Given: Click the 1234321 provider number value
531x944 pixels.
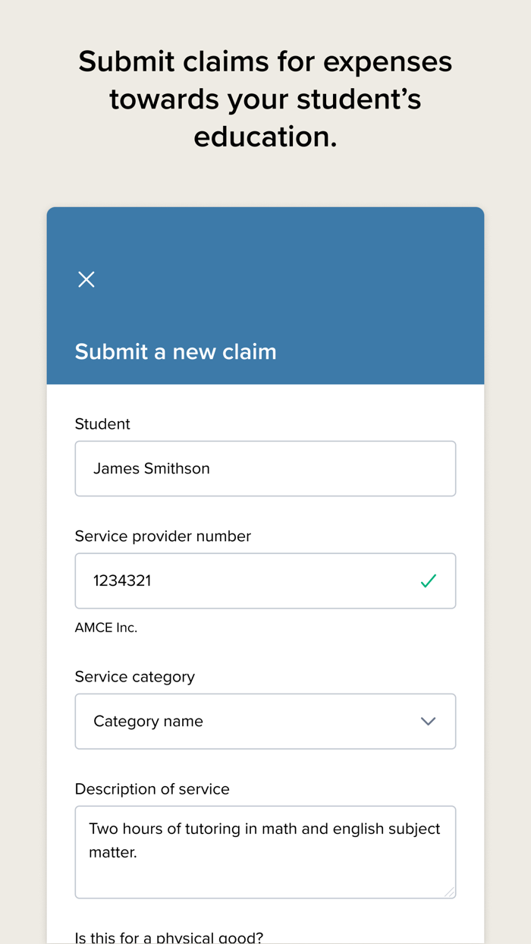Looking at the screenshot, I should 122,581.
